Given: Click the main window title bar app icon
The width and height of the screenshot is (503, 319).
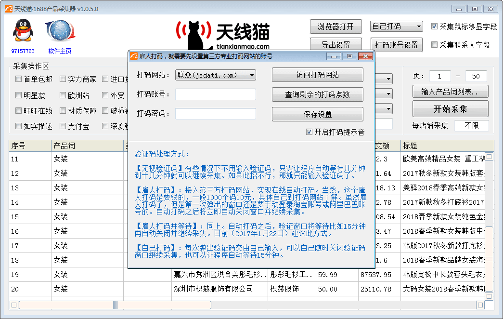Looking at the screenshot, I should [x=9, y=9].
